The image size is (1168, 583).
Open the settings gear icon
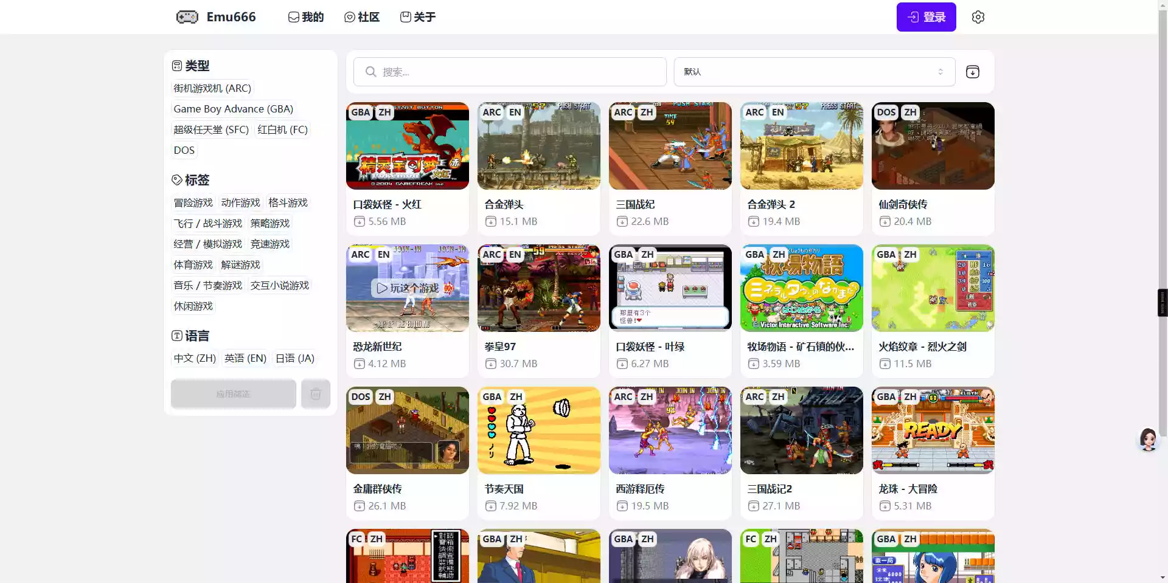point(978,17)
